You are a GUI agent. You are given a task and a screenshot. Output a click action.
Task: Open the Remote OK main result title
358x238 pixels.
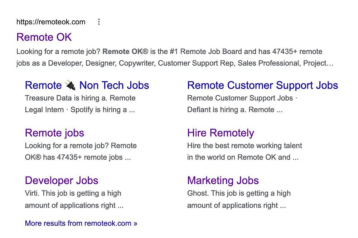(44, 37)
